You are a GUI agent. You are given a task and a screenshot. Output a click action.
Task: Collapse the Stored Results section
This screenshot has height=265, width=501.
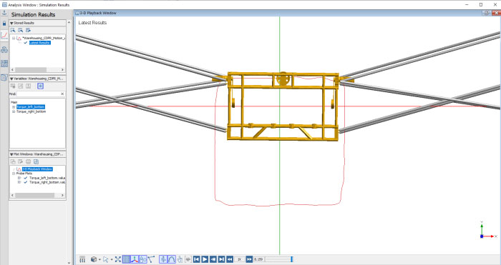point(11,23)
